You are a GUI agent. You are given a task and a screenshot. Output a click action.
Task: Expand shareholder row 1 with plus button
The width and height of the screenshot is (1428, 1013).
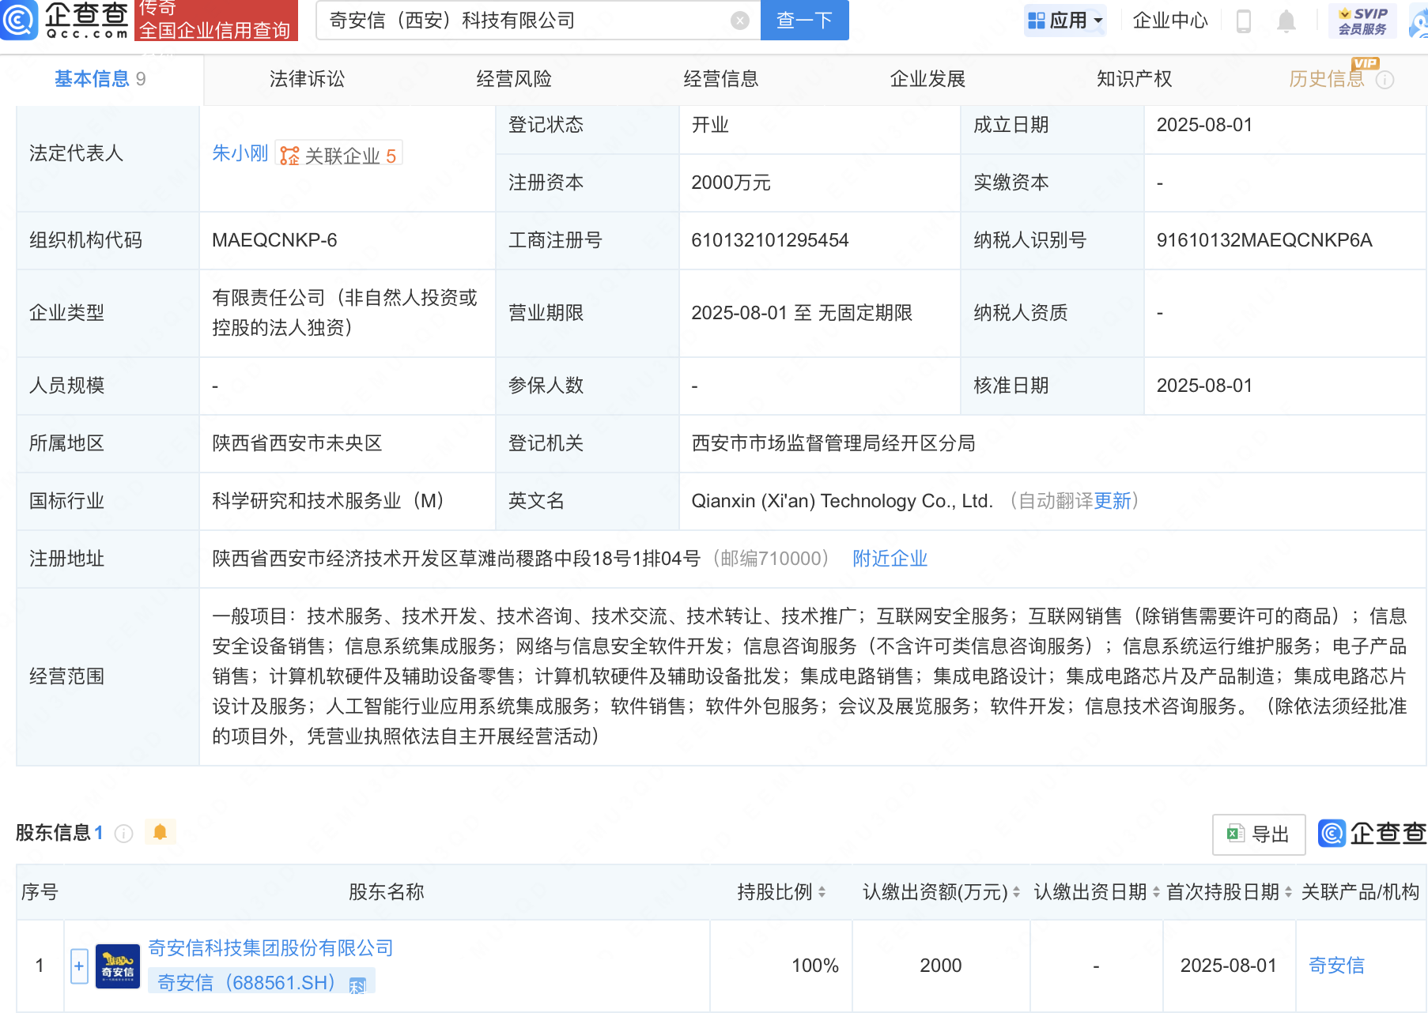[79, 966]
